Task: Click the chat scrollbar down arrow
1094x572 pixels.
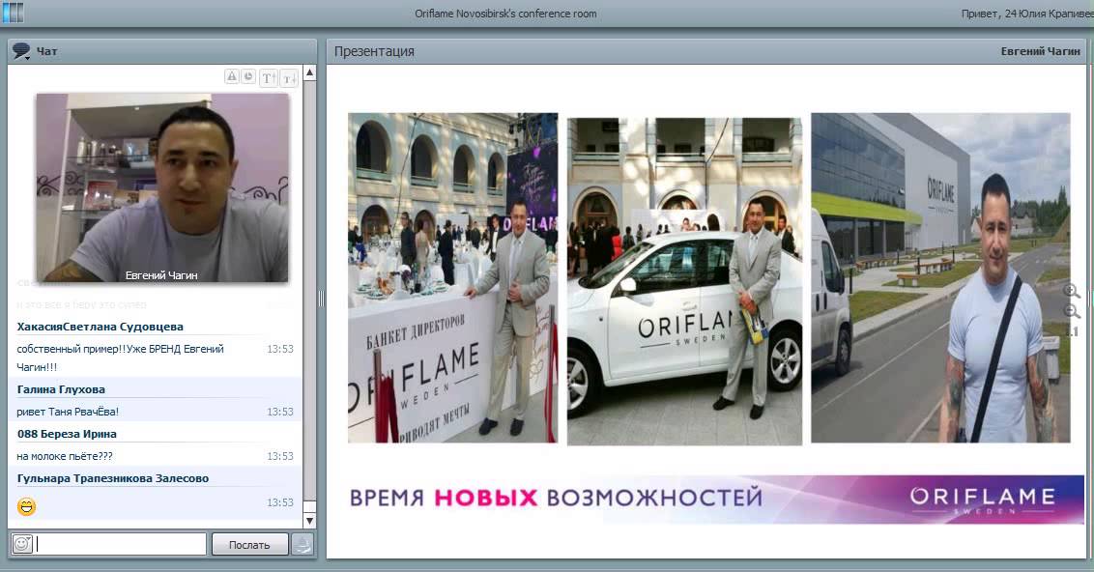Action: (x=310, y=521)
